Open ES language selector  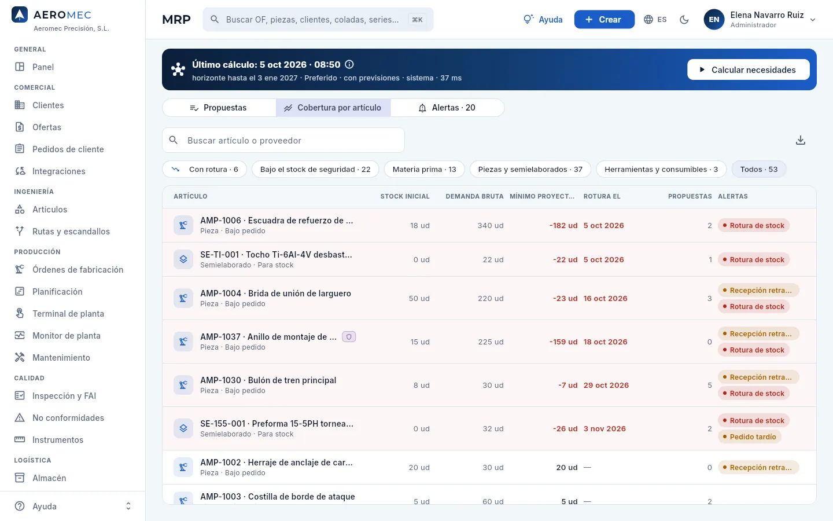click(x=655, y=20)
